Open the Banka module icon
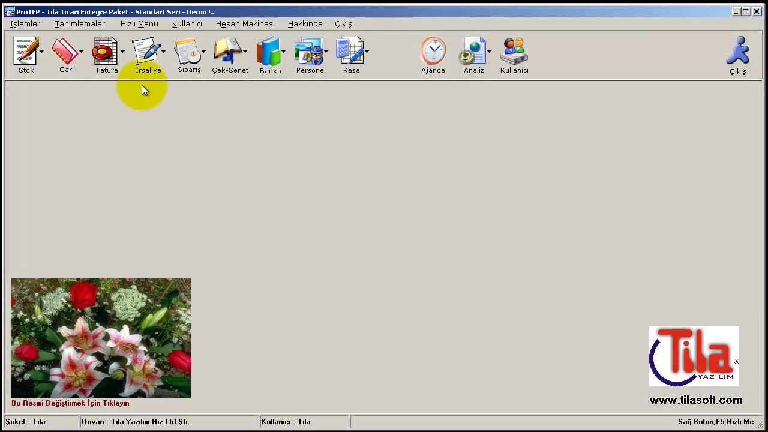The height and width of the screenshot is (432, 768). click(x=268, y=52)
